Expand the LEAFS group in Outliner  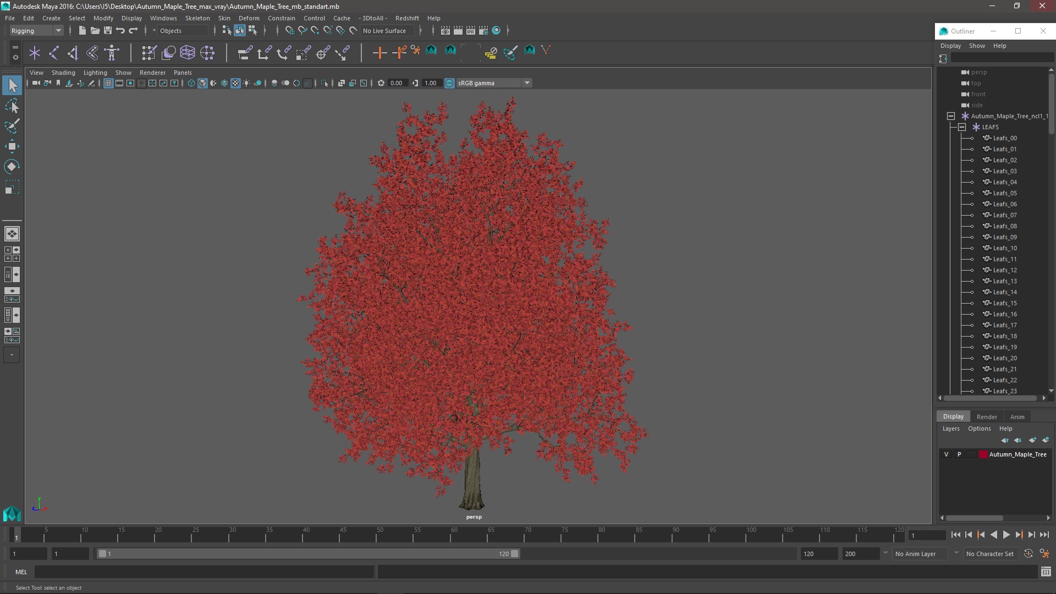(962, 127)
